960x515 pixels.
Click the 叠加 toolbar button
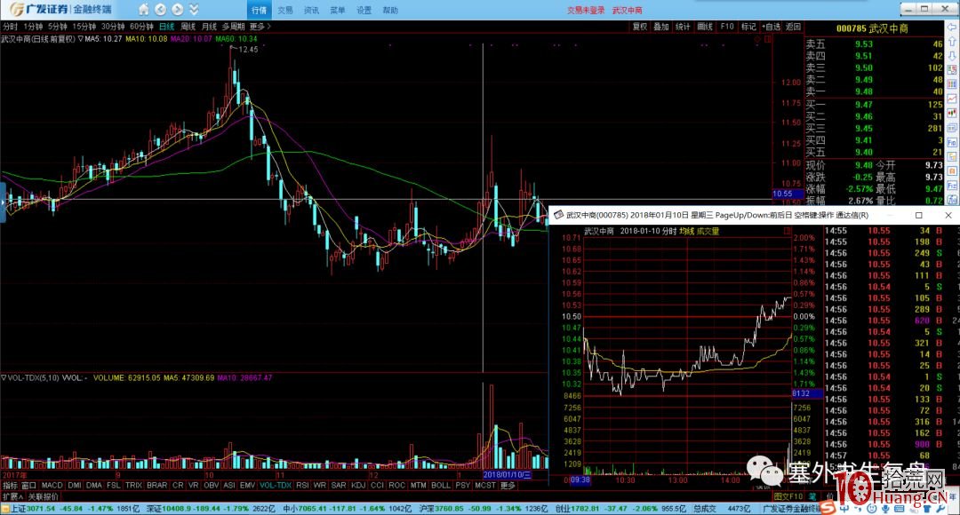[661, 27]
